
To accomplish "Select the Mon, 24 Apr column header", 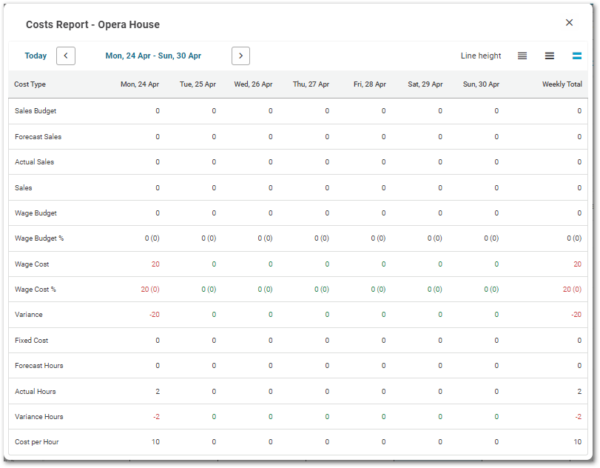I will (141, 84).
